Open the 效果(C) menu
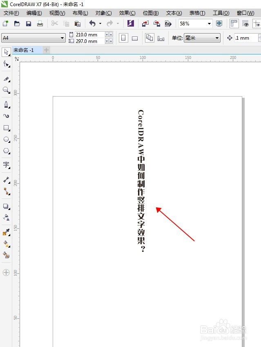 (x=127, y=13)
